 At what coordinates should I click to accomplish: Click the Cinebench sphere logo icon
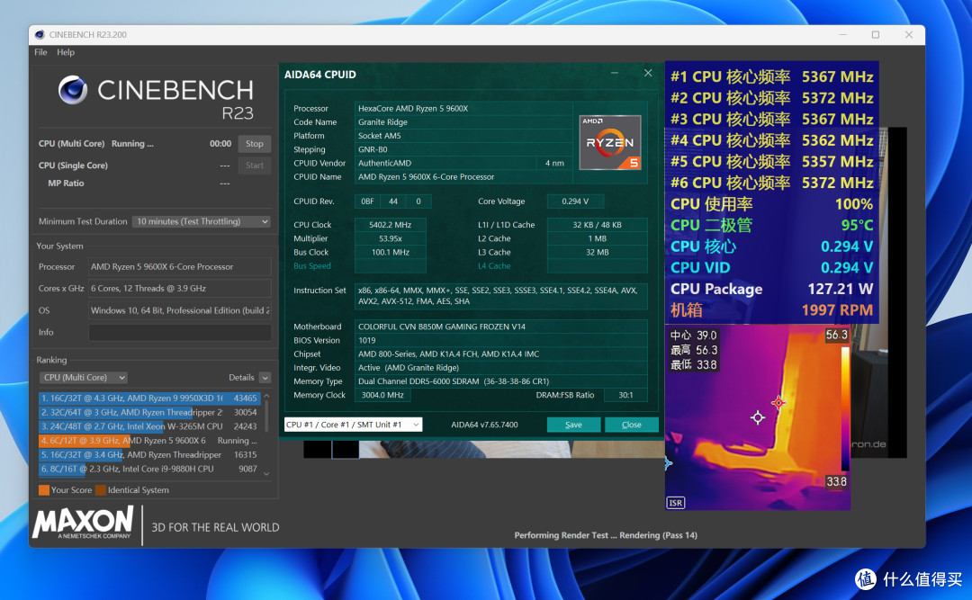(73, 91)
